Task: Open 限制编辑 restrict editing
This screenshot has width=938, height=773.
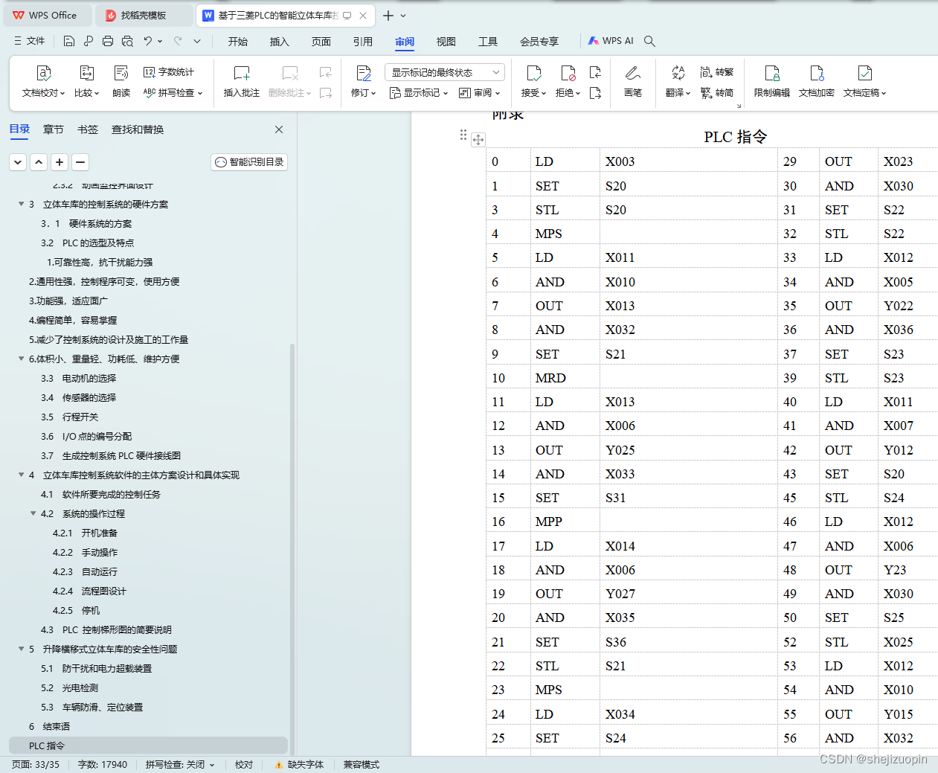Action: (772, 82)
